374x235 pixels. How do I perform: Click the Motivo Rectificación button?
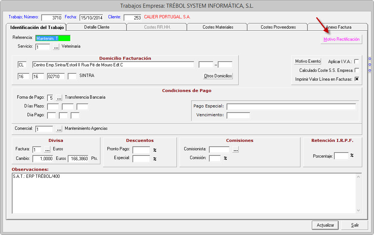(x=341, y=39)
